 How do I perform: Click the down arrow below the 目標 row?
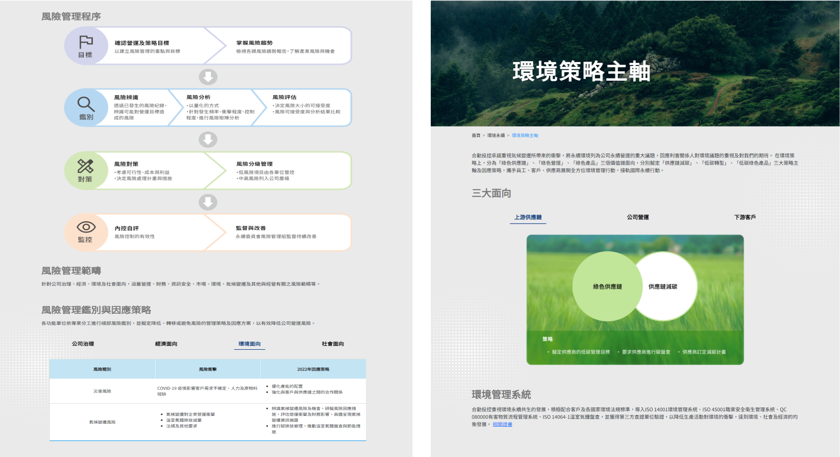click(x=208, y=77)
